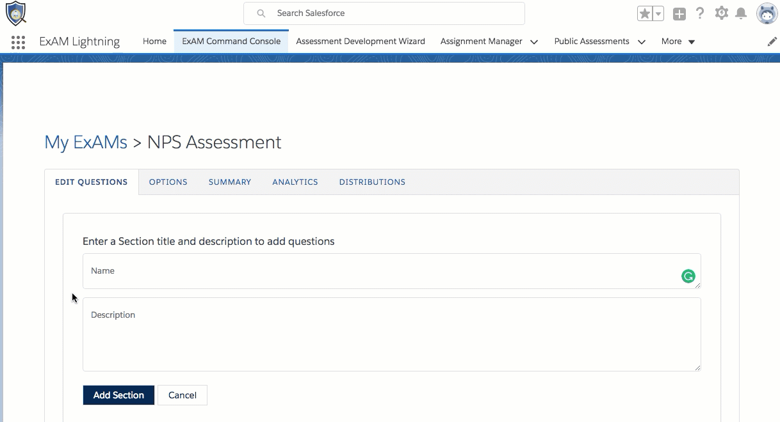The width and height of the screenshot is (780, 422).
Task: Open the Setup gear icon
Action: coord(722,13)
